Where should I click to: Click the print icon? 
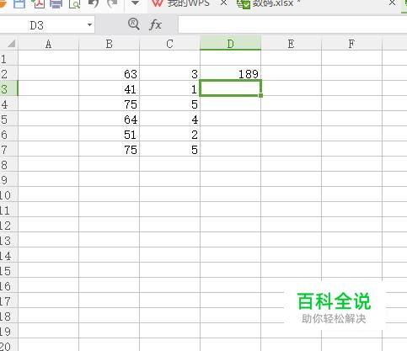[56, 3]
